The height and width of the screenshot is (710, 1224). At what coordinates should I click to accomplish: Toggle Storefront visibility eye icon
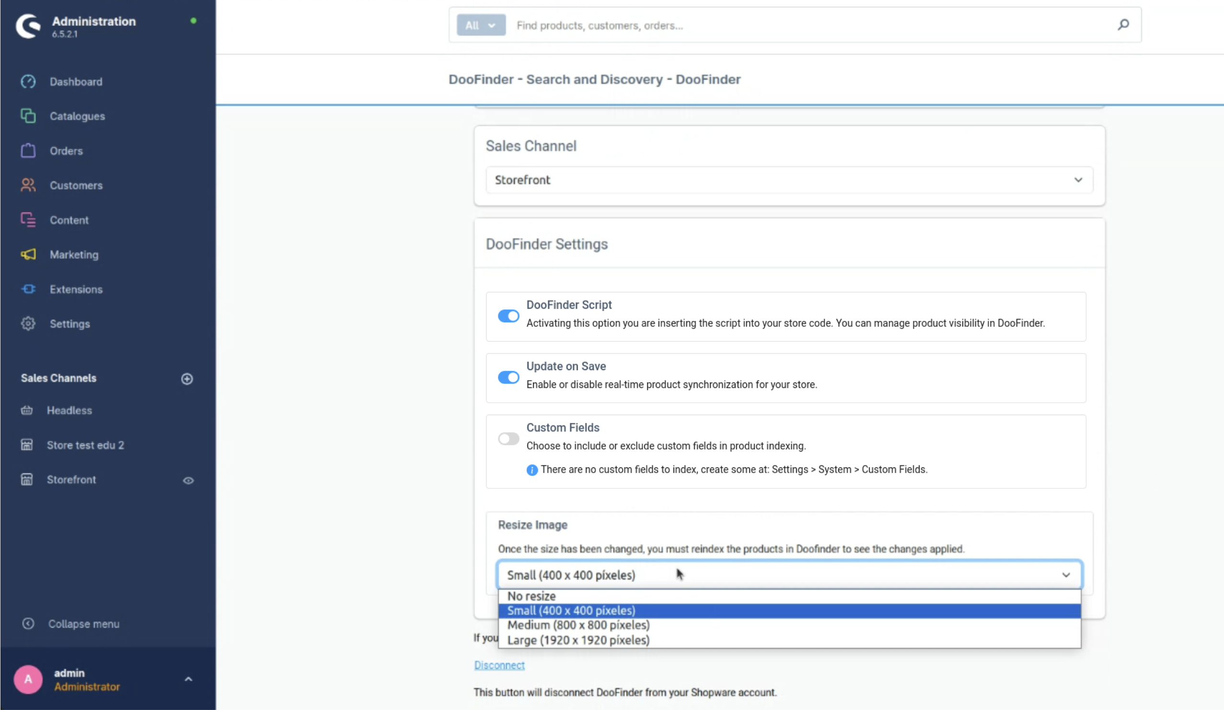(x=188, y=481)
